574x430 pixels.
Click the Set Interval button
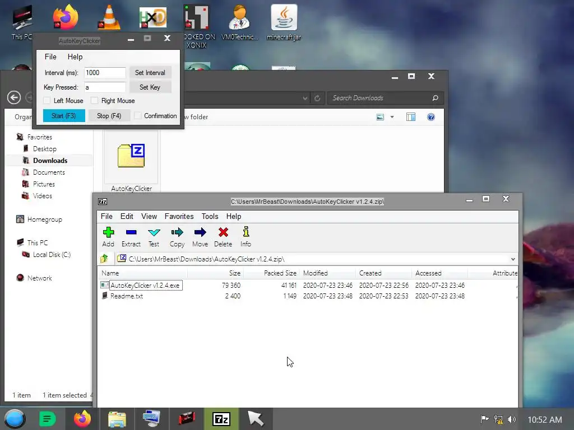pos(150,73)
